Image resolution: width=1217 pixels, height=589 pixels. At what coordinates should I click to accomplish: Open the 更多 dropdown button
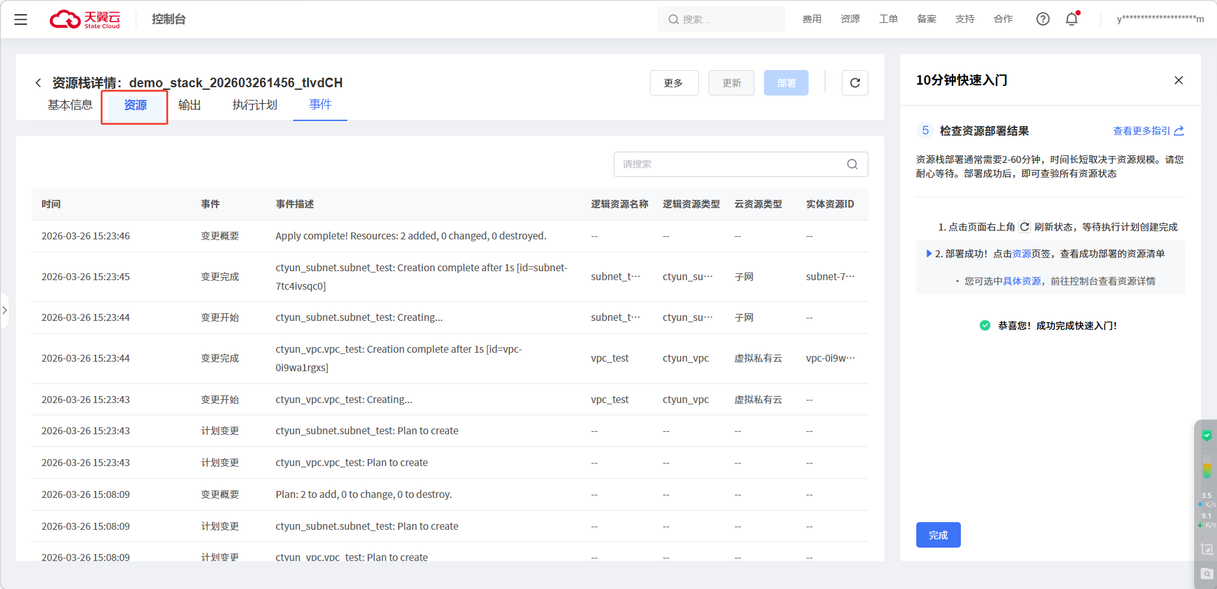click(x=673, y=83)
